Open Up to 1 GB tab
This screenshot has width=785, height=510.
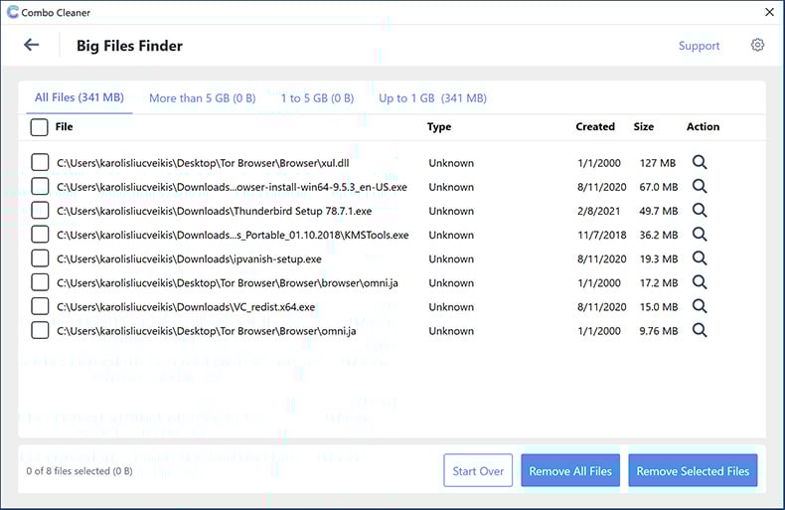pyautogui.click(x=432, y=98)
